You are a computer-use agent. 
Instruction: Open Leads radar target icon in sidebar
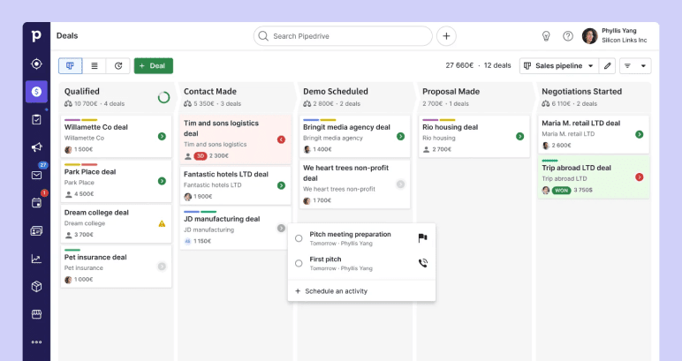tap(36, 64)
